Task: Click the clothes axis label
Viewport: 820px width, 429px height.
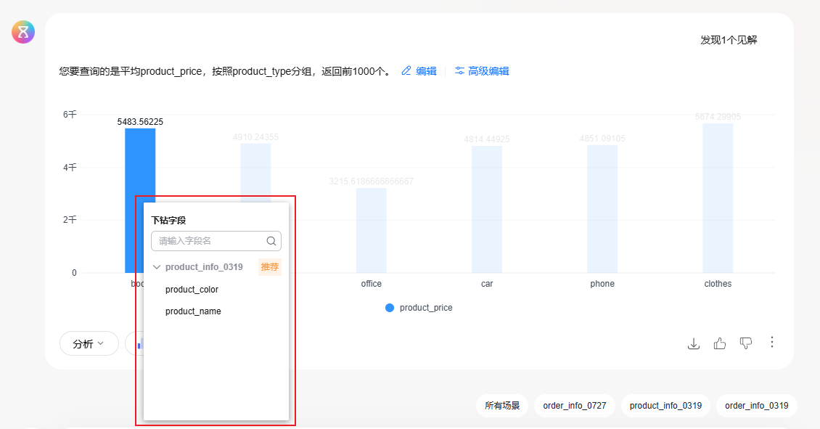Action: (718, 284)
